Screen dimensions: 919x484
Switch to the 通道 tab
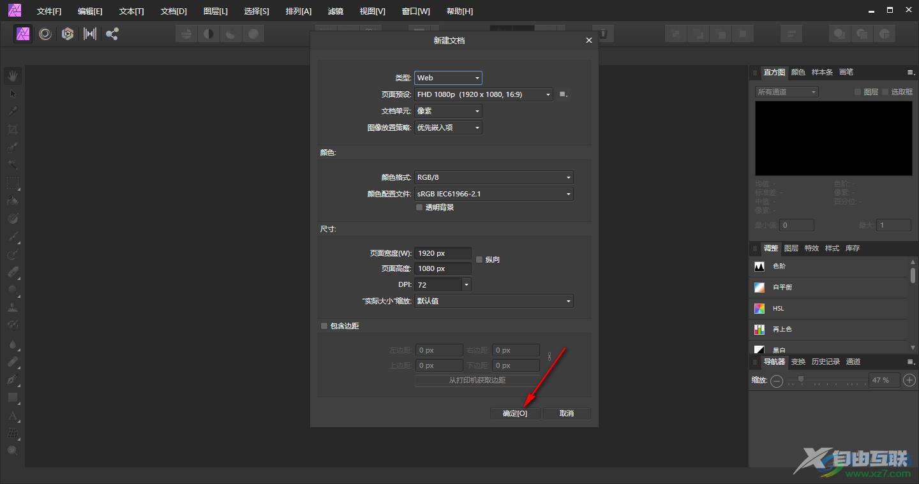pos(853,362)
